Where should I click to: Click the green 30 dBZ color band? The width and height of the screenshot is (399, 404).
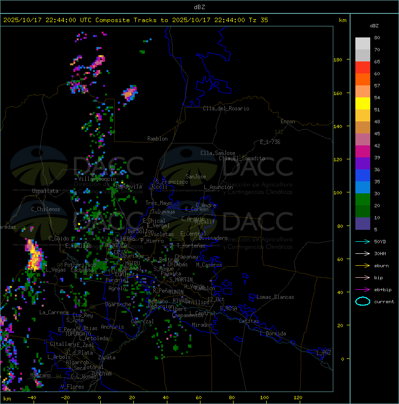tap(363, 200)
